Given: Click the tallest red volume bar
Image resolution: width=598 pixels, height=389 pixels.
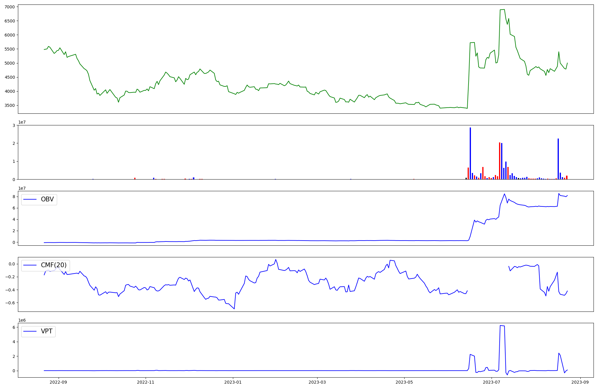Looking at the screenshot, I should pos(500,161).
